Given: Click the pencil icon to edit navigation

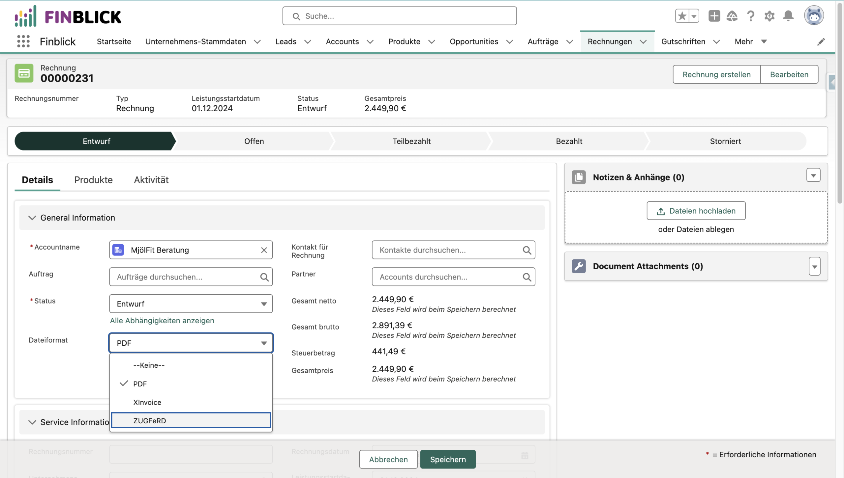Looking at the screenshot, I should (x=821, y=42).
